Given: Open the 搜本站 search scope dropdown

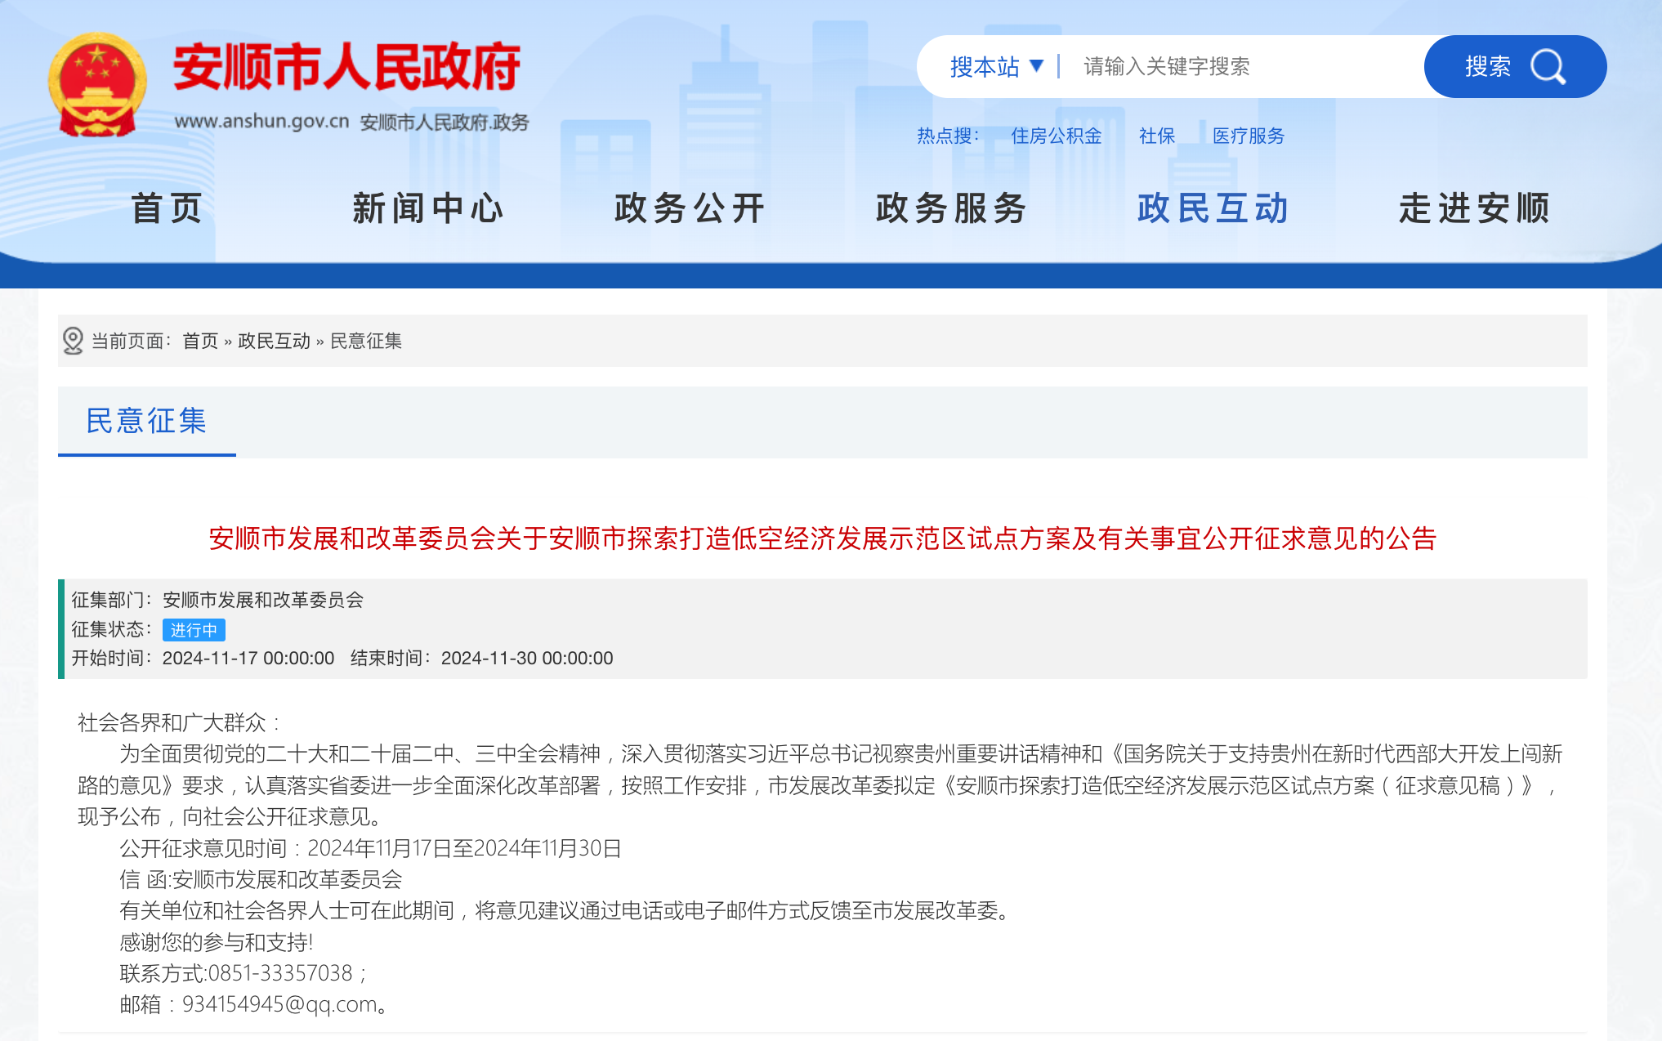Looking at the screenshot, I should pos(996,67).
